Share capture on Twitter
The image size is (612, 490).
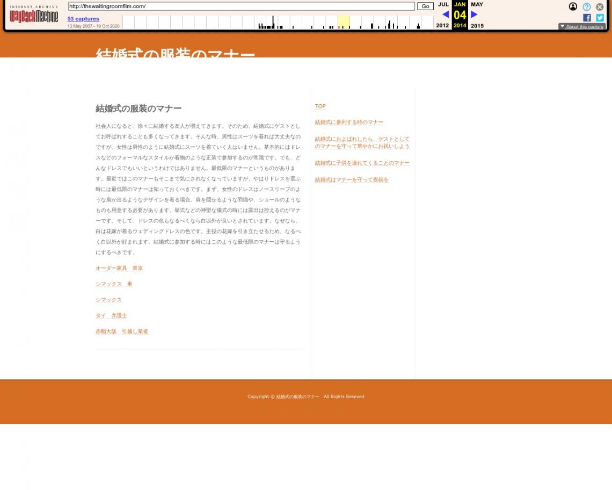[x=600, y=18]
